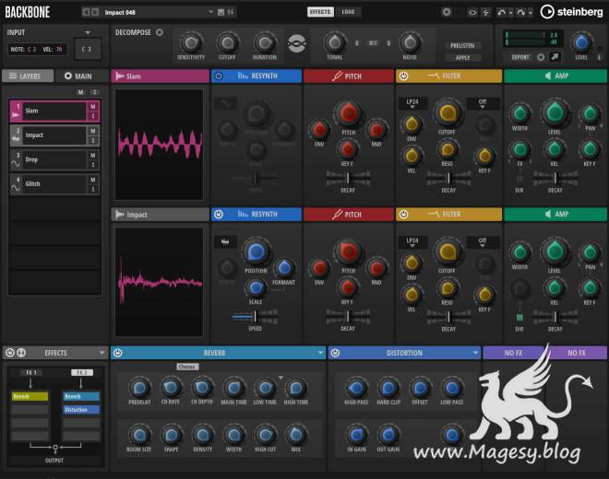Click the APPLY button
This screenshot has height=479, width=609.
point(462,57)
